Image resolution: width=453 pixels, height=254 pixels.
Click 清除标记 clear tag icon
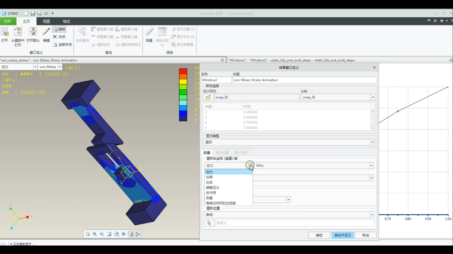click(x=94, y=44)
